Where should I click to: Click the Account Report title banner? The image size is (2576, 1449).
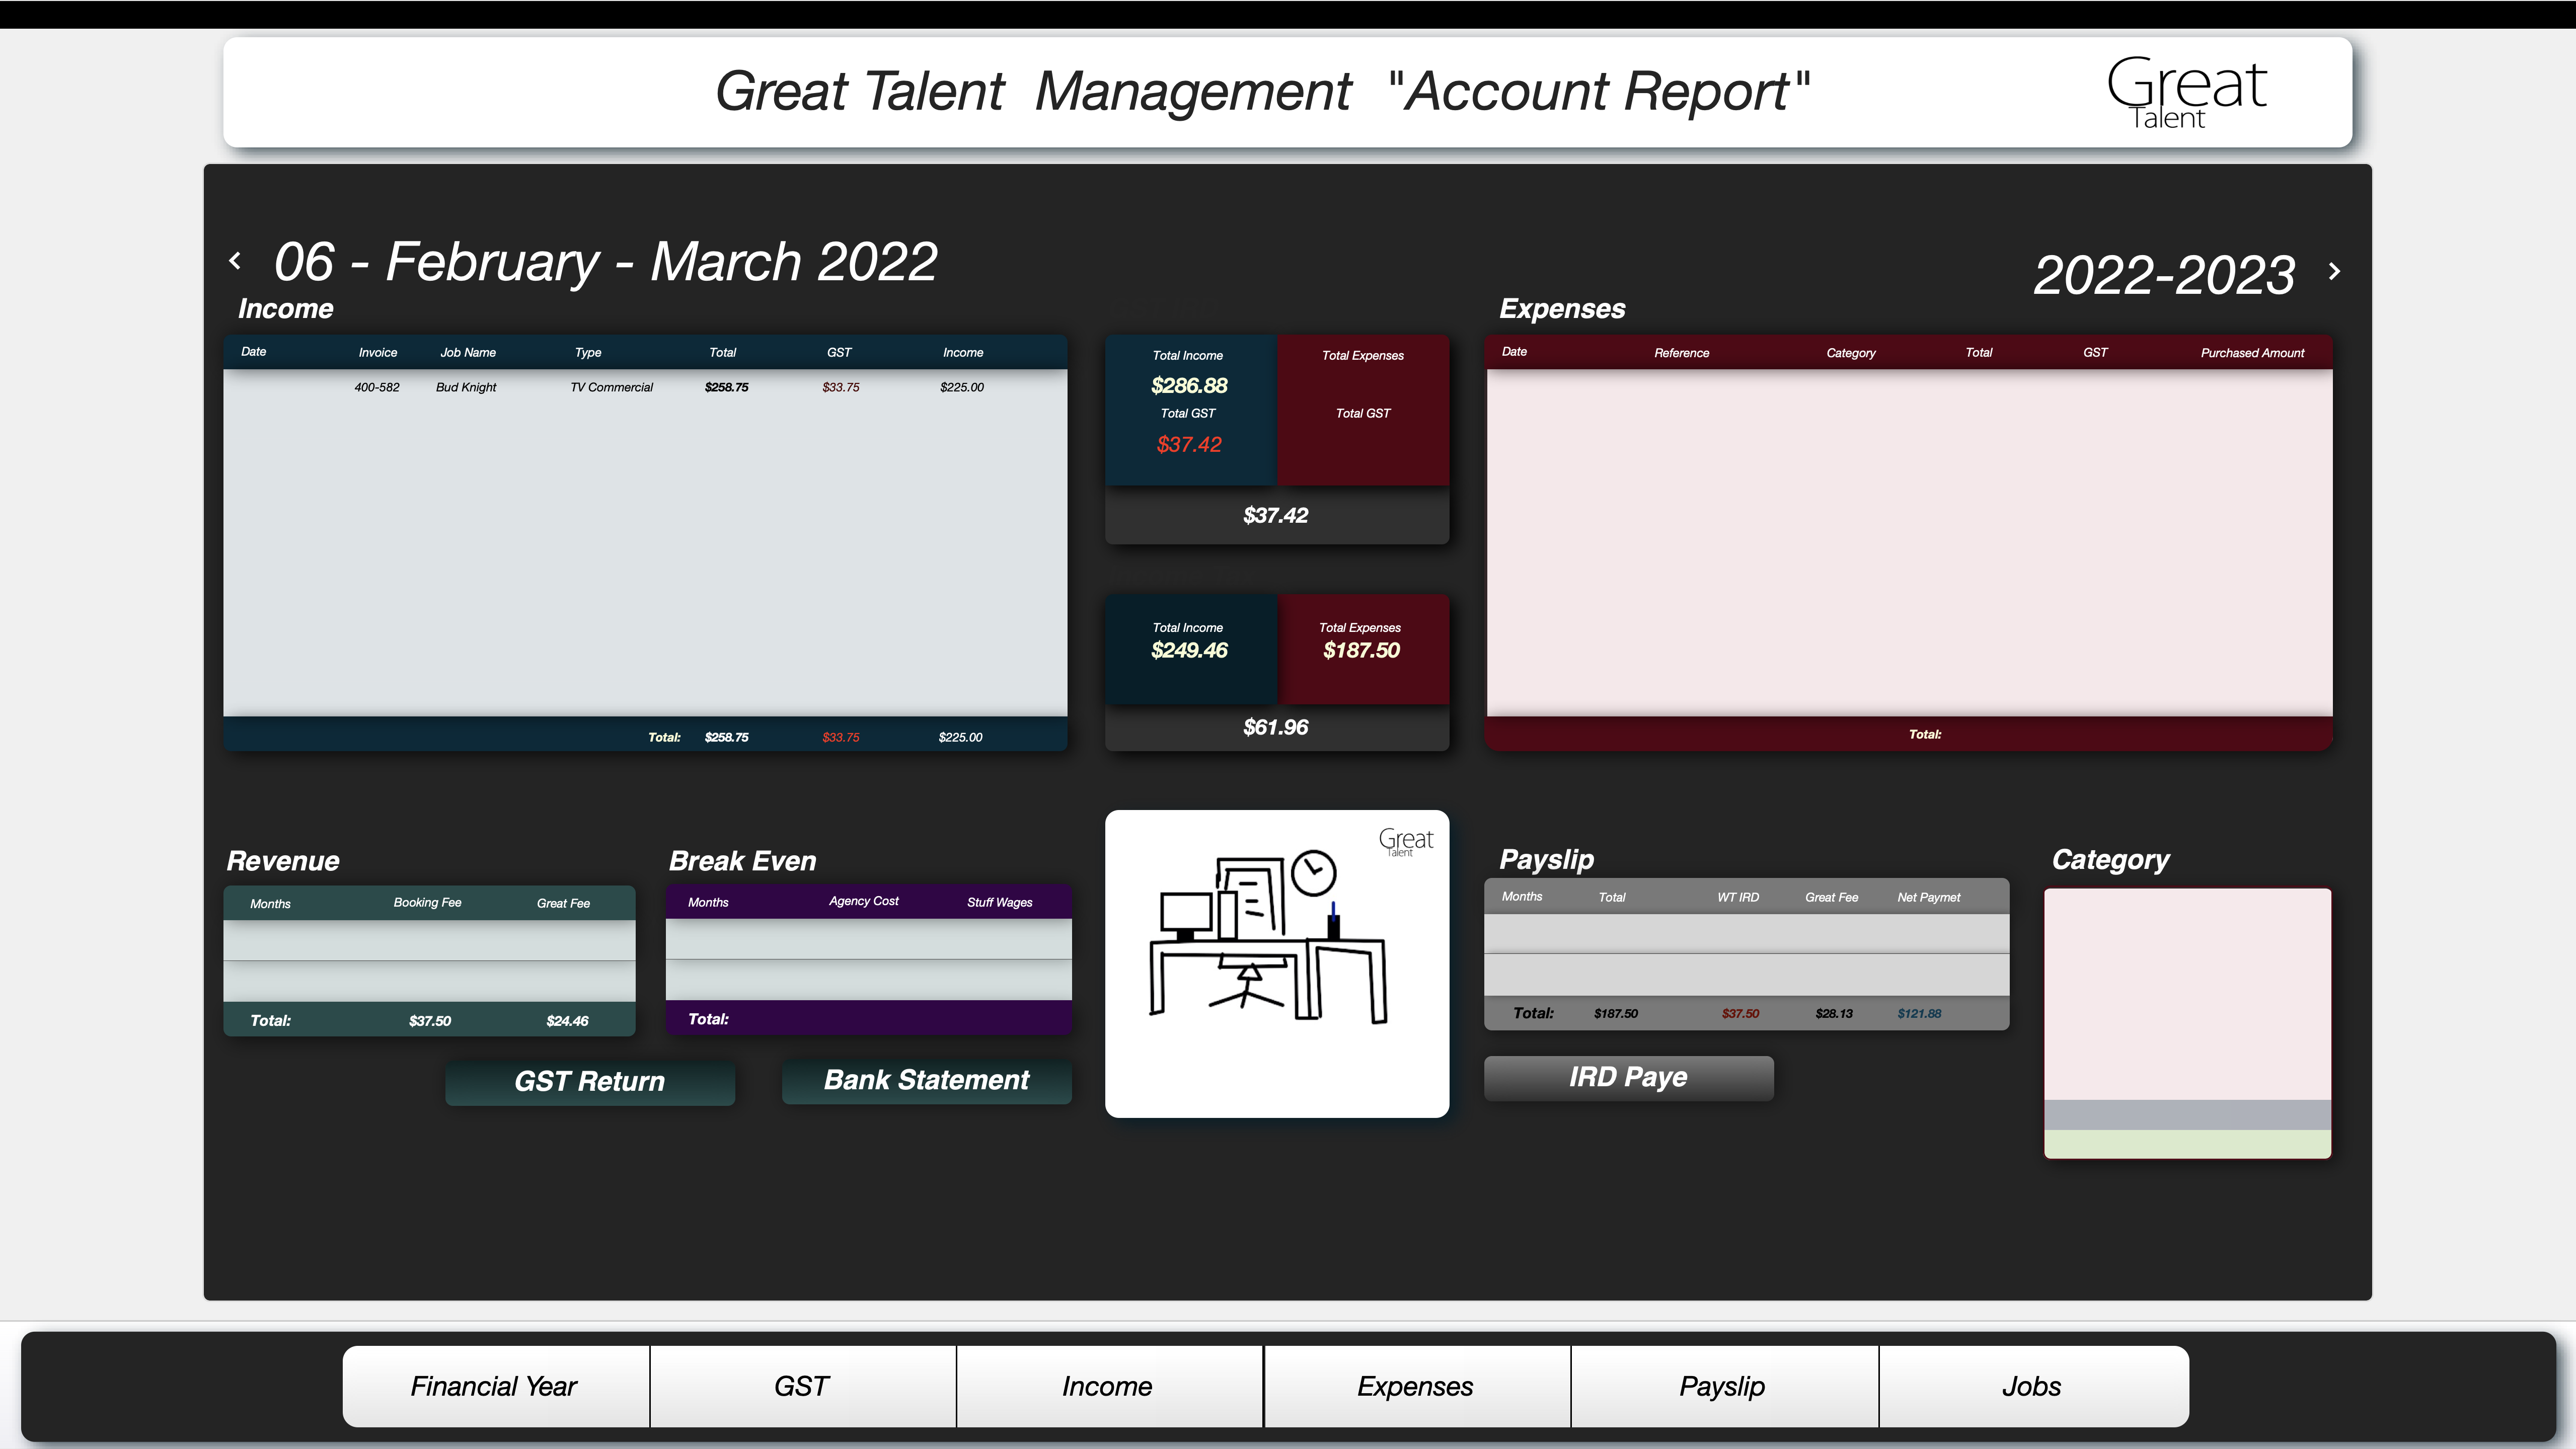(1287, 92)
